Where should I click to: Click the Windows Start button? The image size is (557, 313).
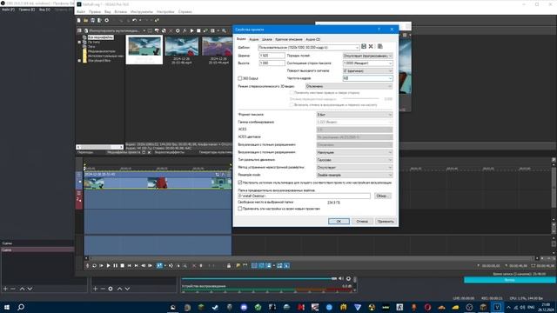(x=6, y=307)
